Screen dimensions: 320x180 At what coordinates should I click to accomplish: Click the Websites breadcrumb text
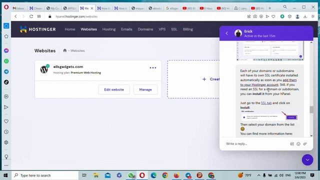[x=77, y=50]
